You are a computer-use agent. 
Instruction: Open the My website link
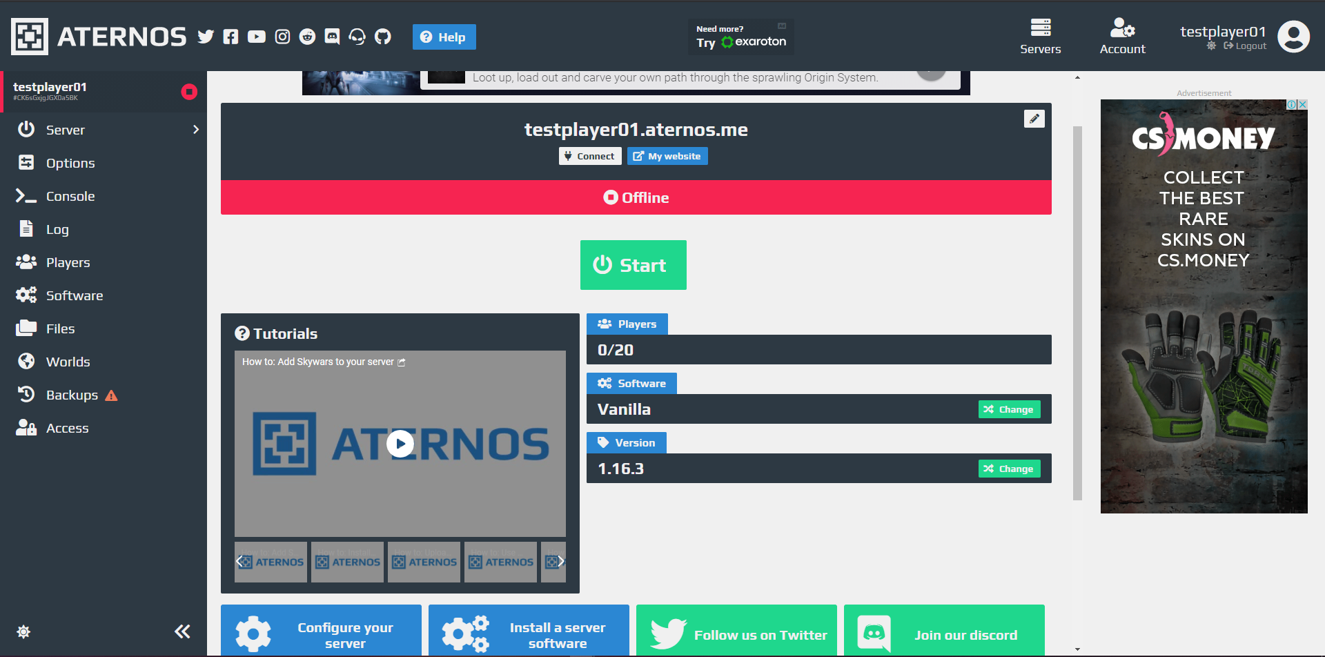(x=667, y=156)
